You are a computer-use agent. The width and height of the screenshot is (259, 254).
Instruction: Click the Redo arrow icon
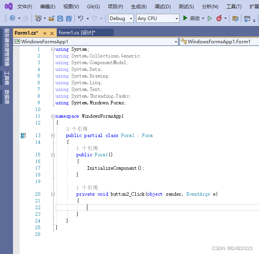[x=94, y=18]
